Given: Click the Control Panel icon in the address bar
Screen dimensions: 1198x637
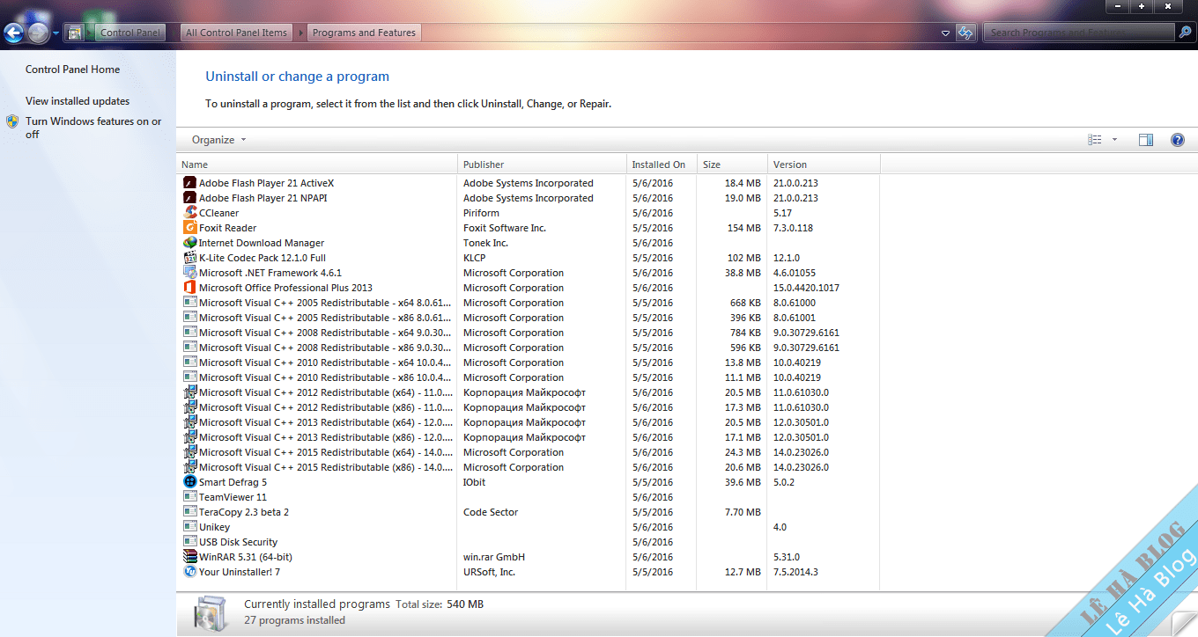Looking at the screenshot, I should click(x=75, y=33).
